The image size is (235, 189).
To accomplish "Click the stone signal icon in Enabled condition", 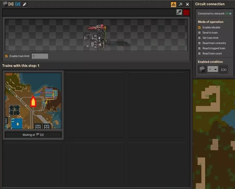I will pos(202,69).
